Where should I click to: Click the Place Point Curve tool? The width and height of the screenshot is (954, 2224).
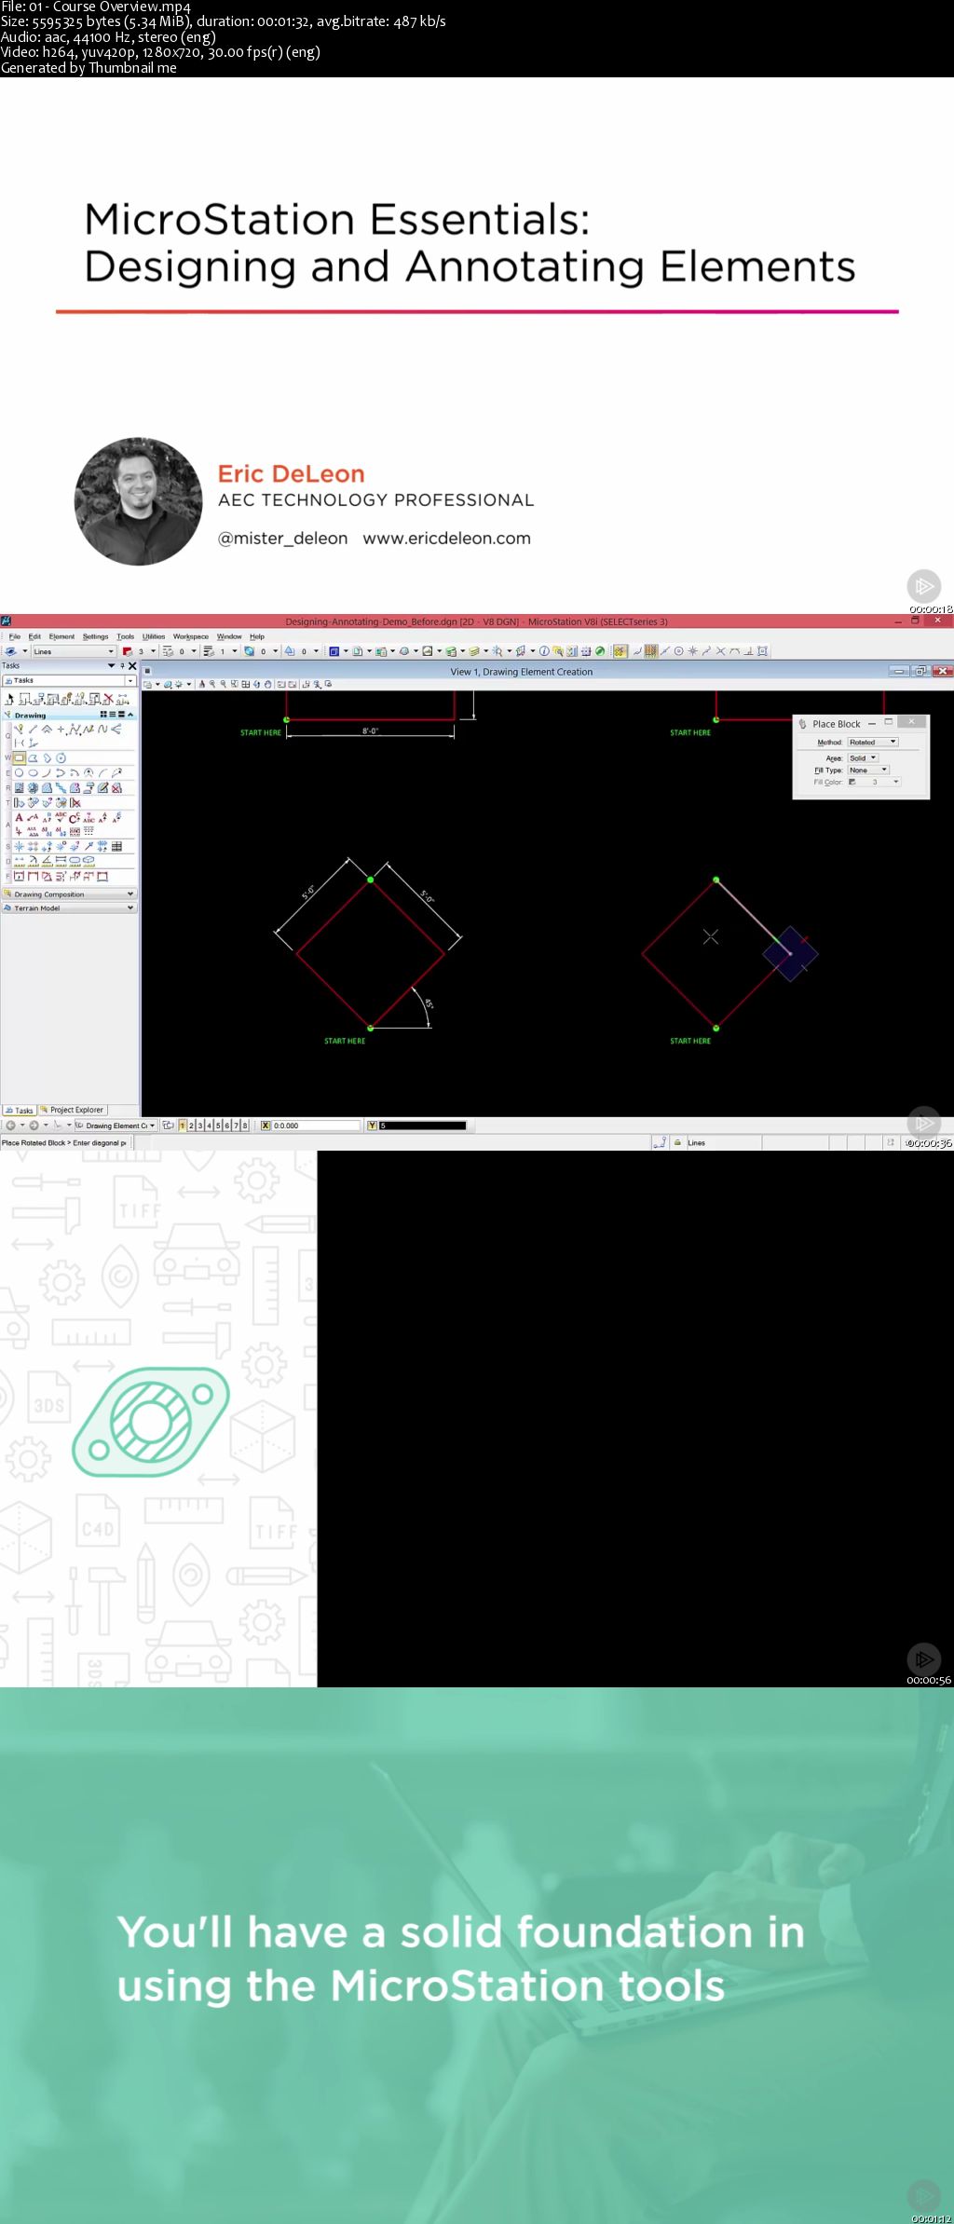coord(102,729)
